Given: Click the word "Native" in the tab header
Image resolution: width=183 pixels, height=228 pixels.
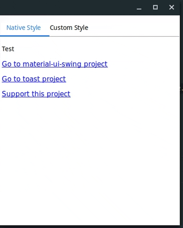Looking at the screenshot, I should (16, 28).
